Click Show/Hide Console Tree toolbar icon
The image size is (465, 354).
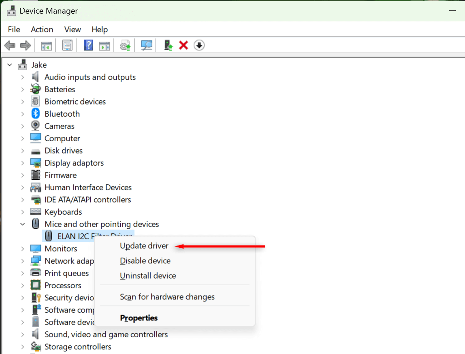pos(46,46)
